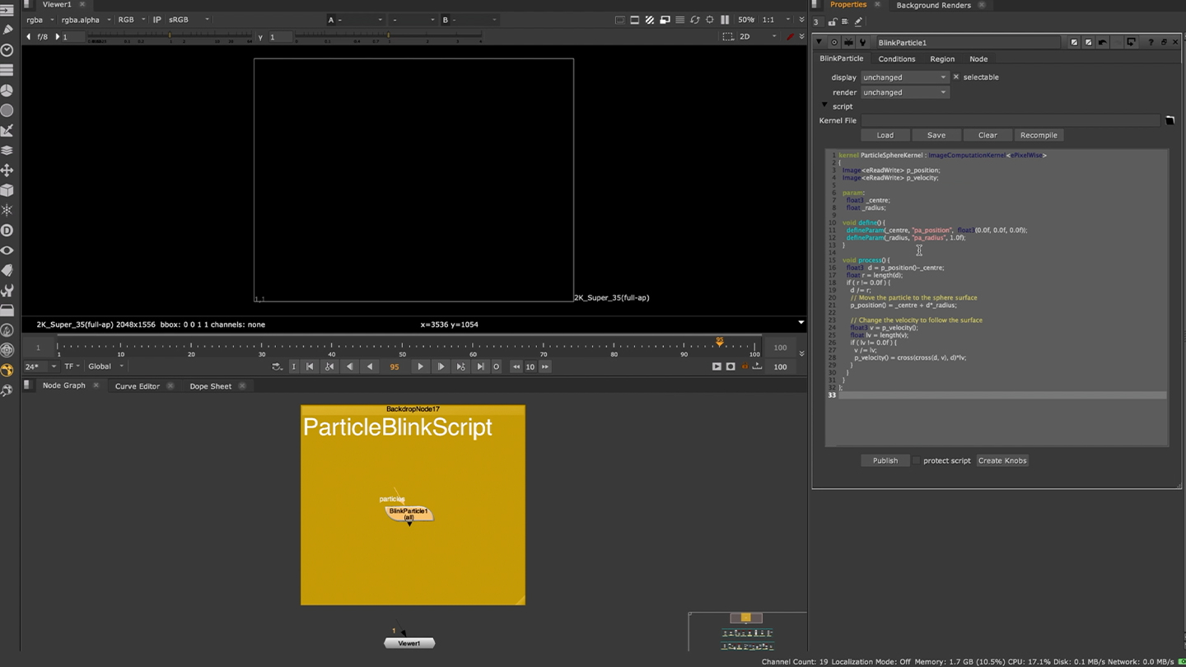Open the 3D nodes toolbar menu (cube icon)
Viewport: 1186px width, 667px height.
(x=7, y=190)
